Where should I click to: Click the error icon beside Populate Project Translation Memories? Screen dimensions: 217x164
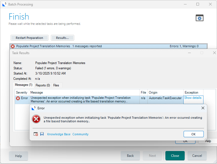coord(13,46)
